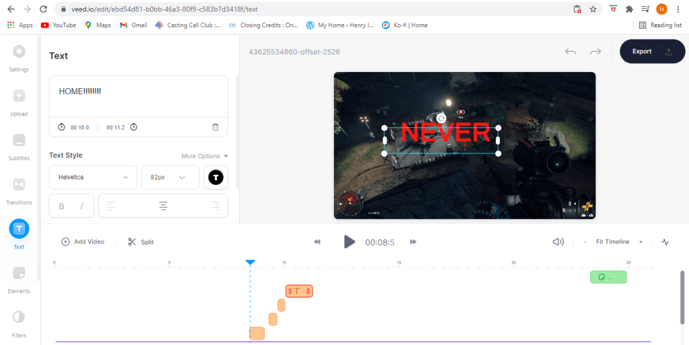Image resolution: width=689 pixels, height=345 pixels.
Task: Click the waveform icon beside Fit Timeline
Action: pos(665,242)
